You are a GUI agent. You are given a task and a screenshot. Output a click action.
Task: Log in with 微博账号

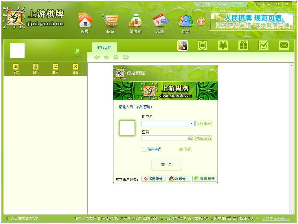pyautogui.click(x=153, y=179)
